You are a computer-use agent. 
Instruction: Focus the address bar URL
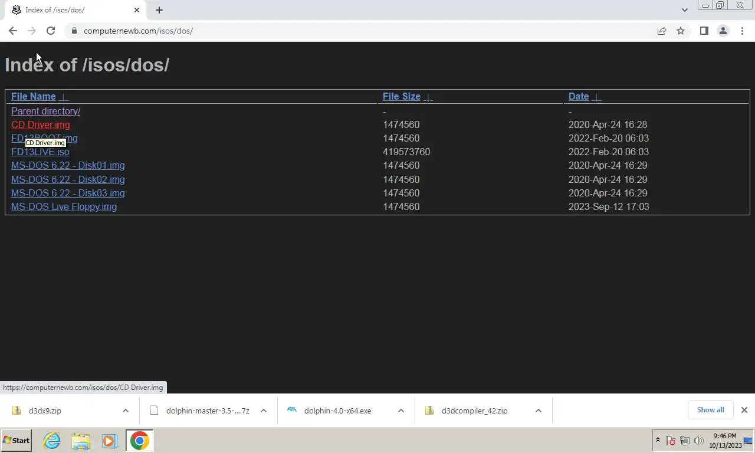click(x=138, y=31)
